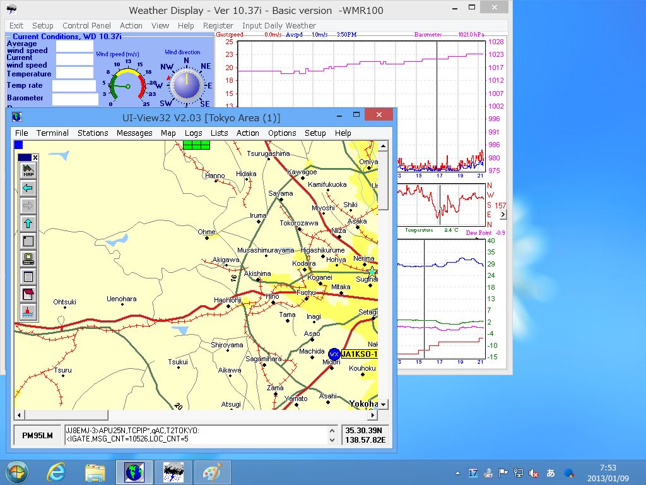
Task: Show hidden system tray icons
Action: pos(457,473)
